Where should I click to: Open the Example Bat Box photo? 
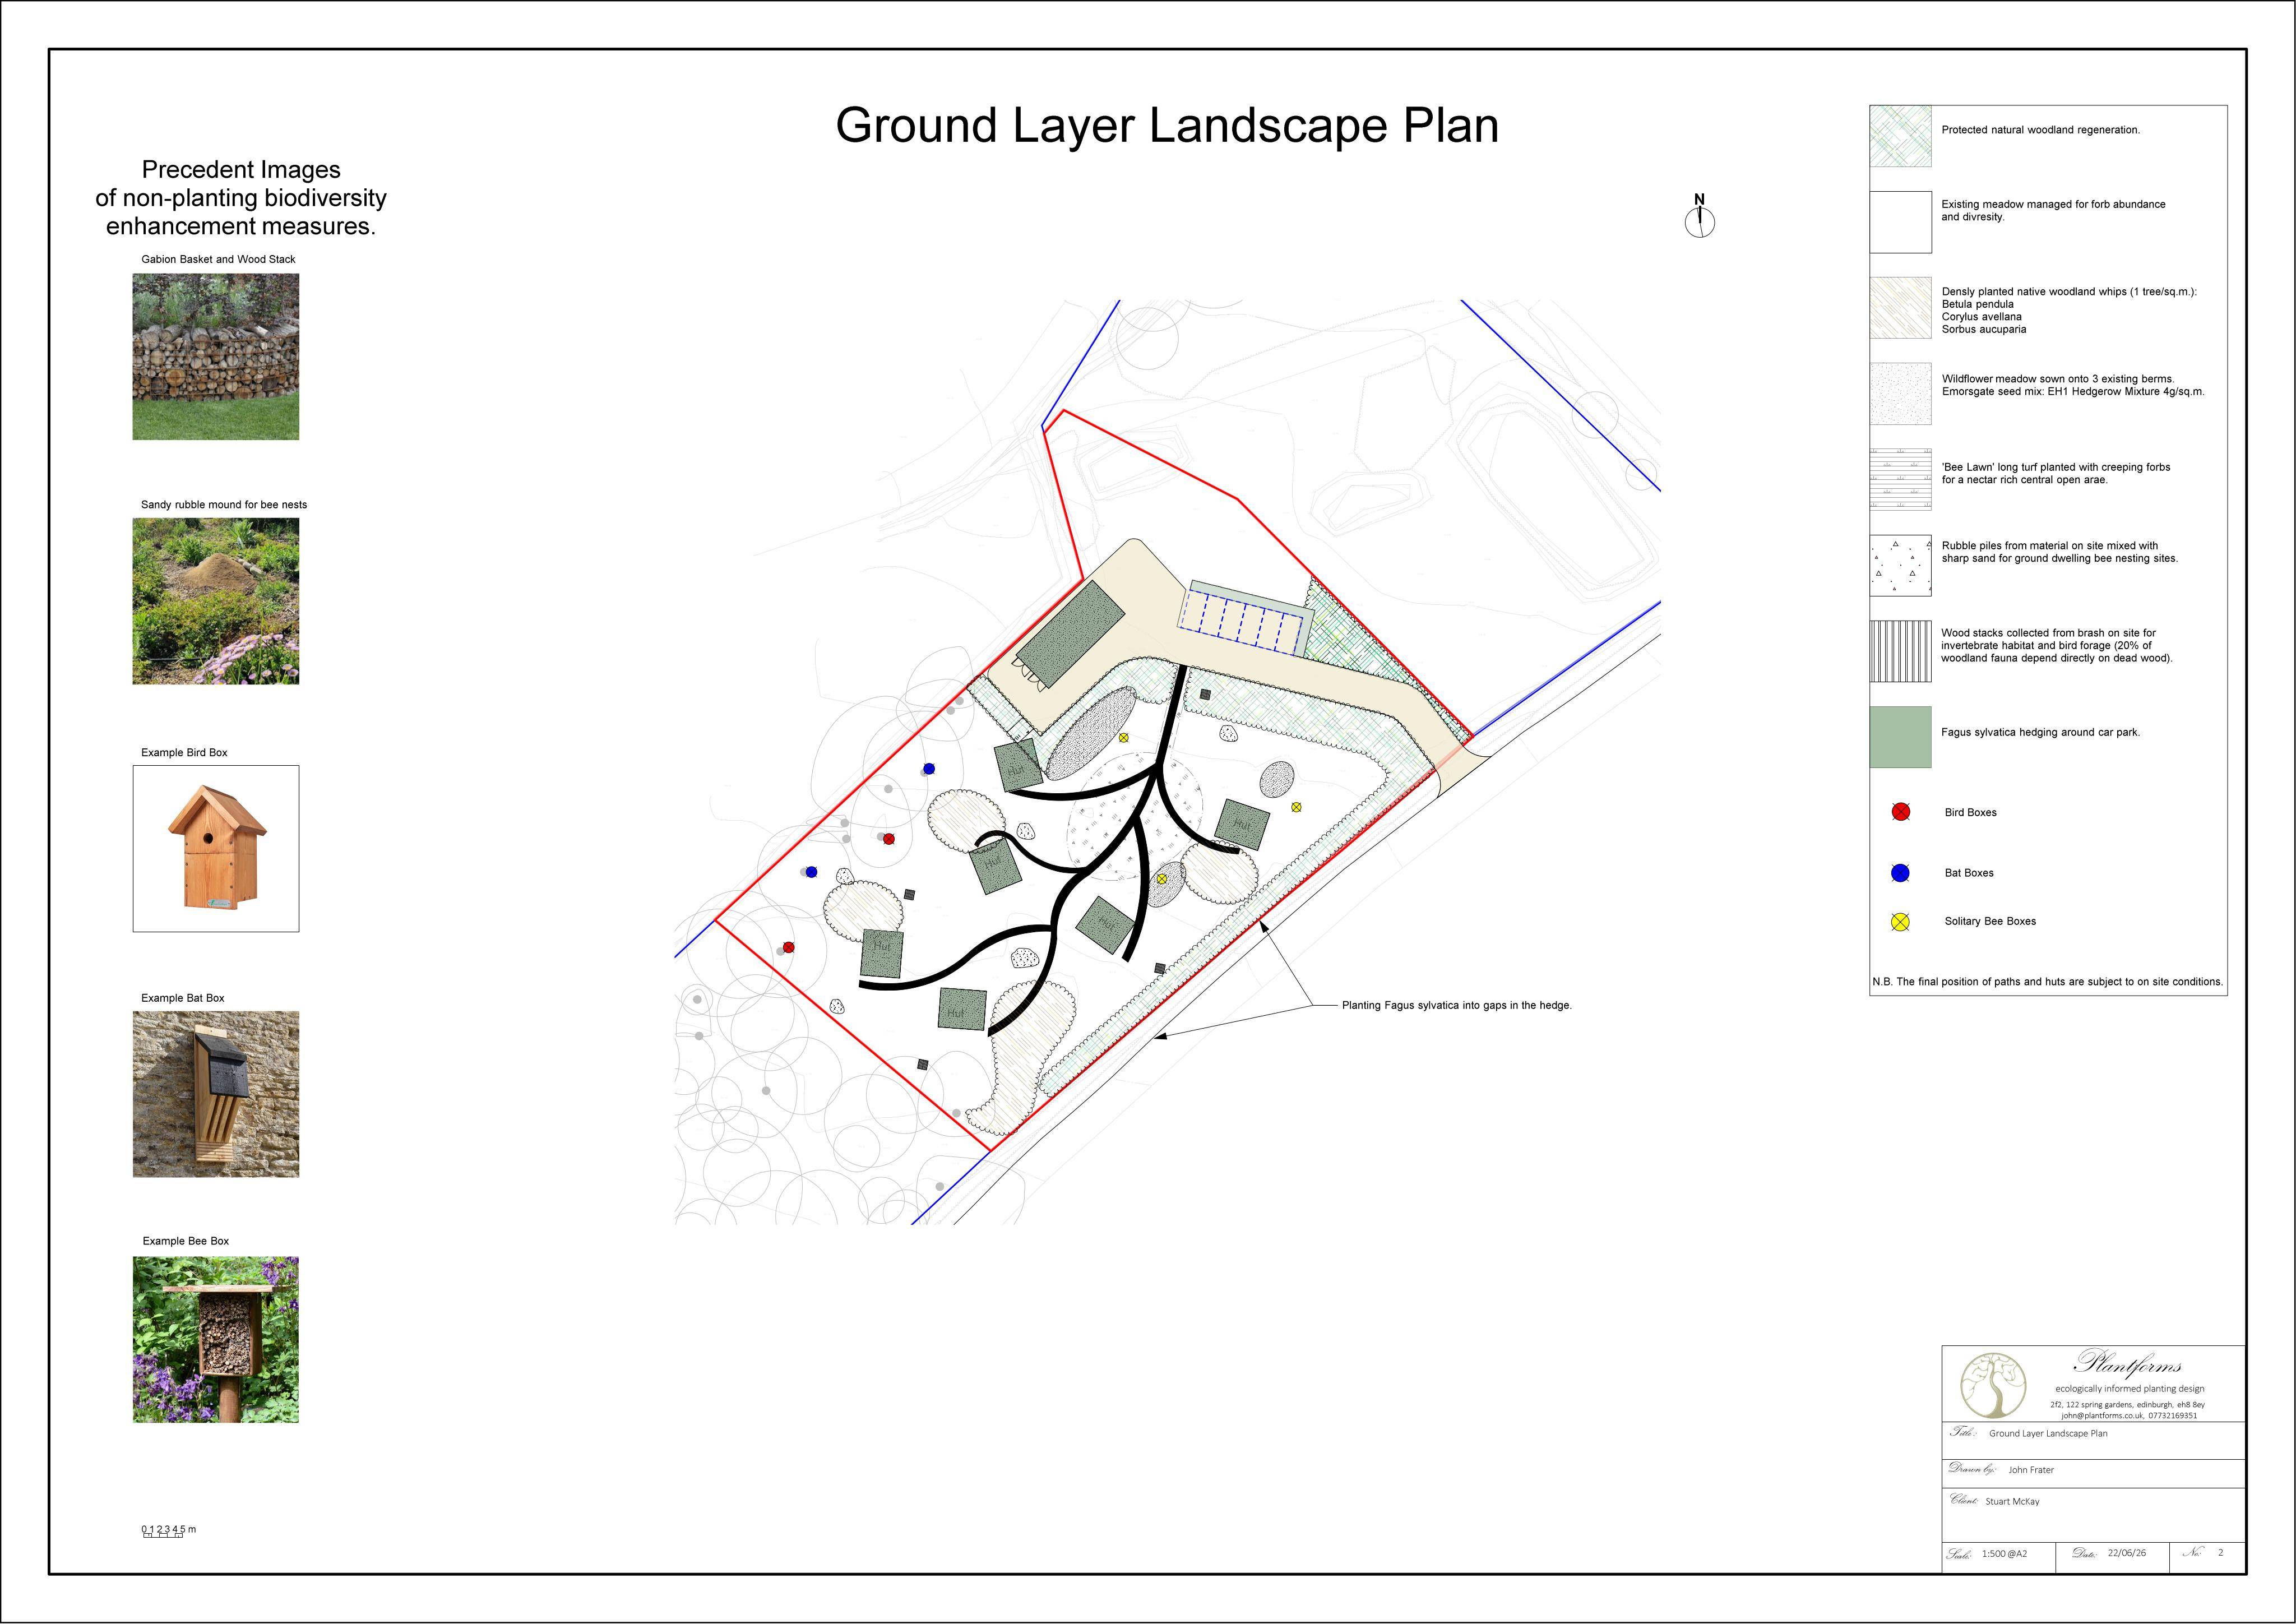tap(216, 1094)
